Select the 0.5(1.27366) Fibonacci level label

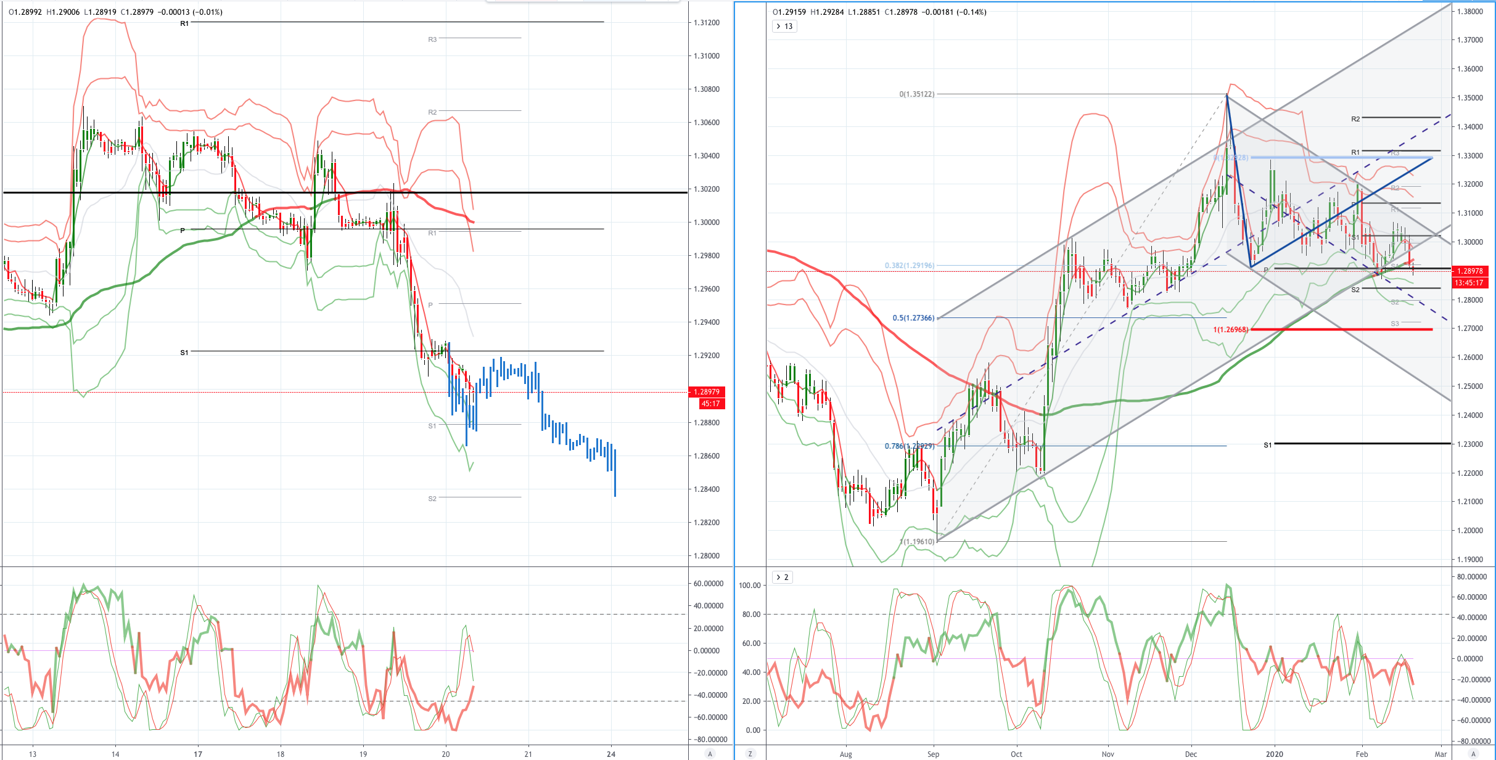coord(914,318)
